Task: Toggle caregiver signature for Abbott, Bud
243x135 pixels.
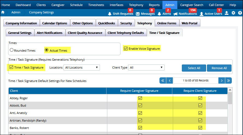Action: pos(140,105)
